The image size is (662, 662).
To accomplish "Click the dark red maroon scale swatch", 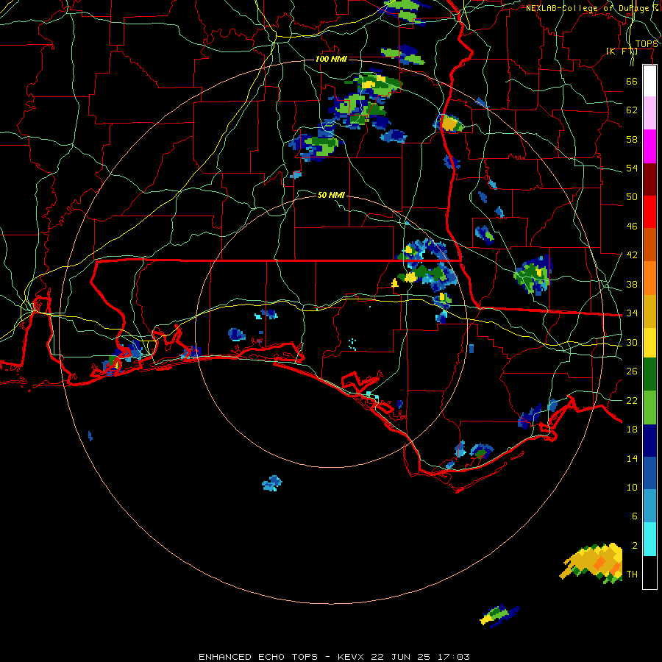I will (x=649, y=179).
